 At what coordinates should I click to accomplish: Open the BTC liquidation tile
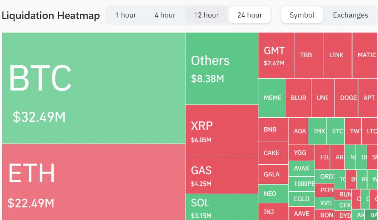(92, 87)
